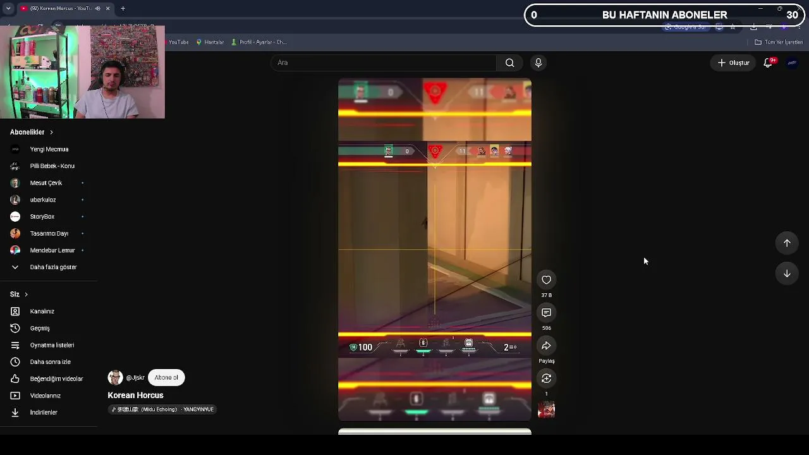
Task: Go to Kanalınız
Action: (49, 312)
